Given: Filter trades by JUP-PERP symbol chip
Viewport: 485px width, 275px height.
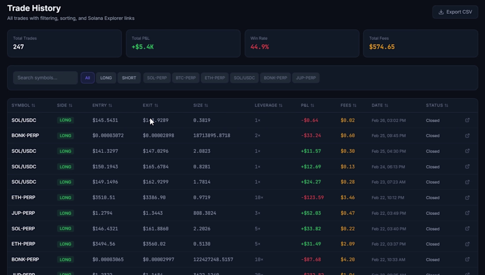Looking at the screenshot, I should click(x=306, y=78).
